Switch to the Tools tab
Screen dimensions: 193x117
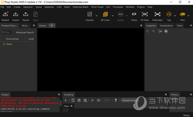[x=179, y=26]
